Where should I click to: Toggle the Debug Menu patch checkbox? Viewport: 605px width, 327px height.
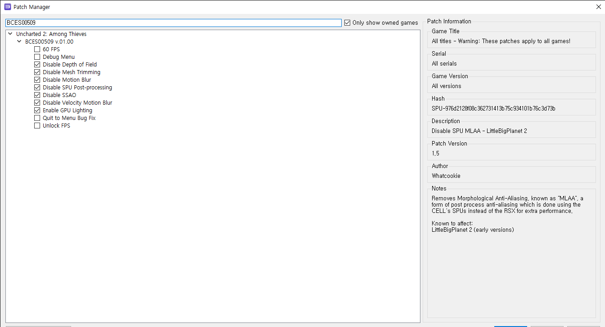click(x=37, y=57)
